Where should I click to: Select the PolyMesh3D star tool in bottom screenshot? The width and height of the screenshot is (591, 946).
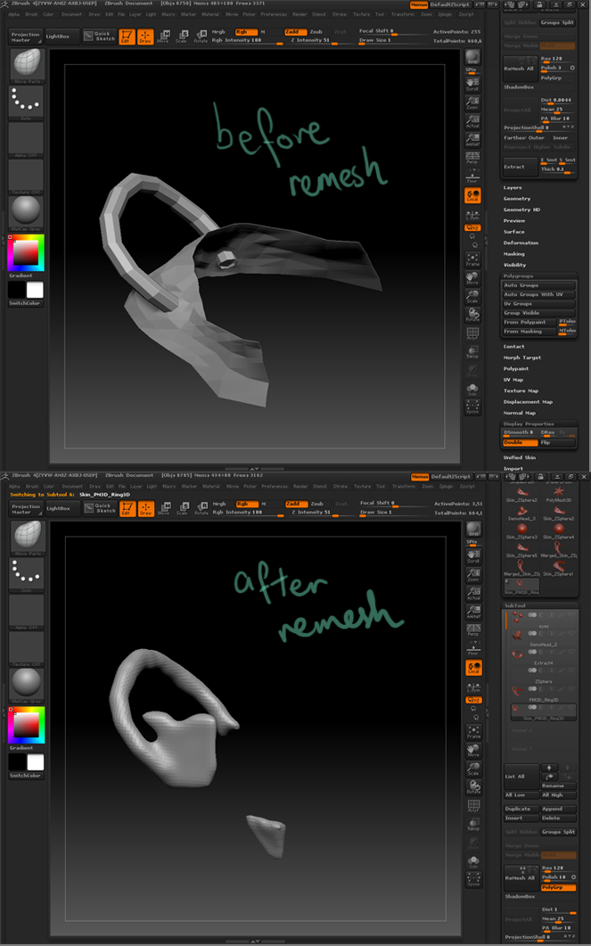558,494
